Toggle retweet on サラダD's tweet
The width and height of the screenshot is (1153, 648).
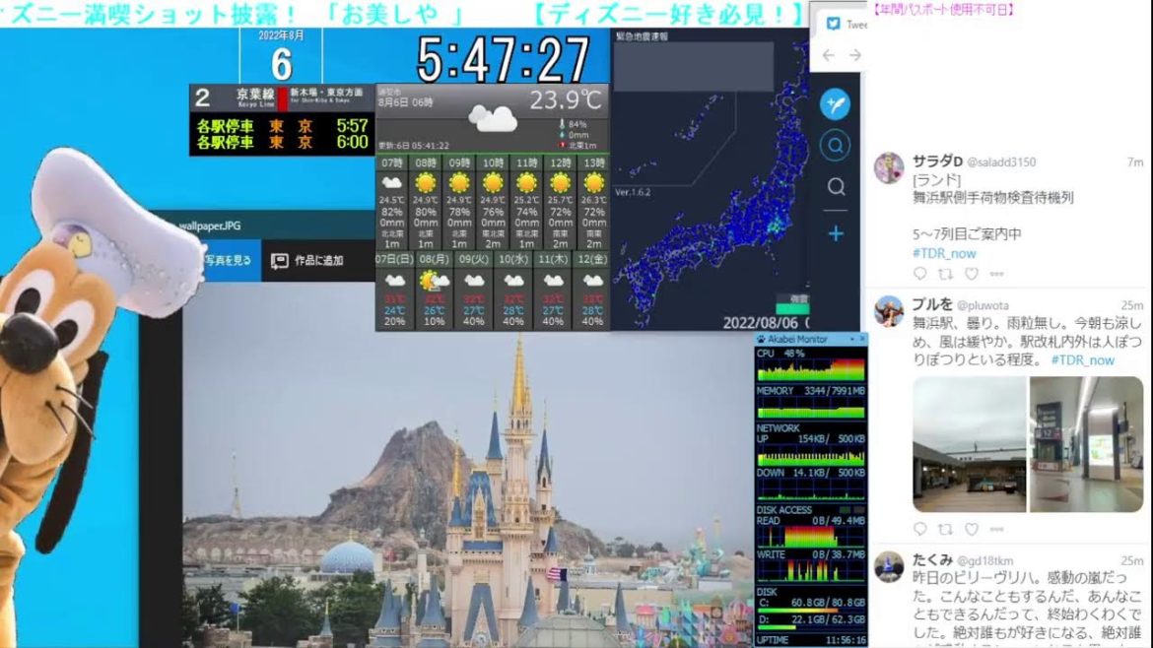click(x=947, y=274)
